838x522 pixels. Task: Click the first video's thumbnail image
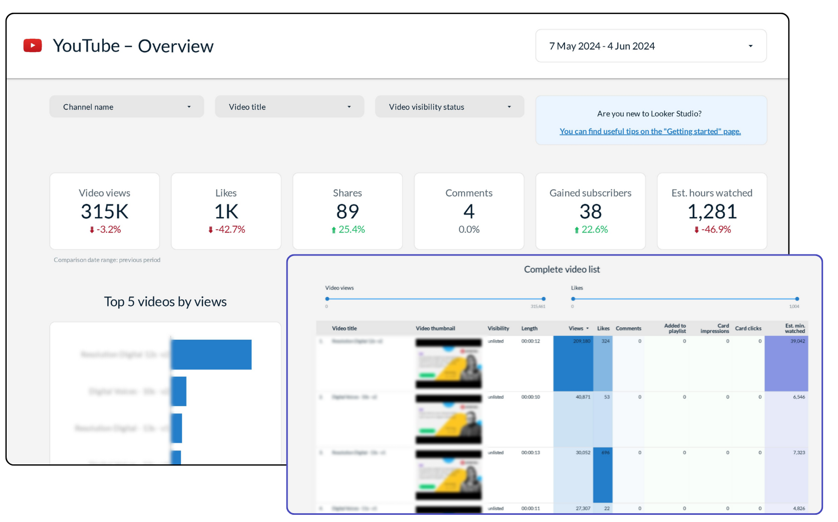(x=448, y=364)
